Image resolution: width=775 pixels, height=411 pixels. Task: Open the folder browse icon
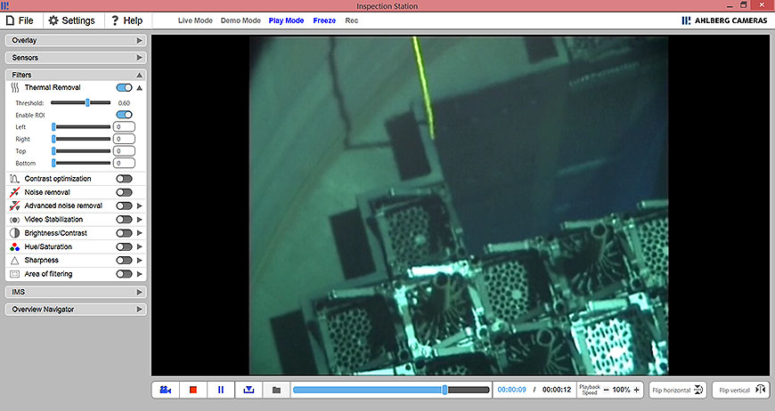276,390
